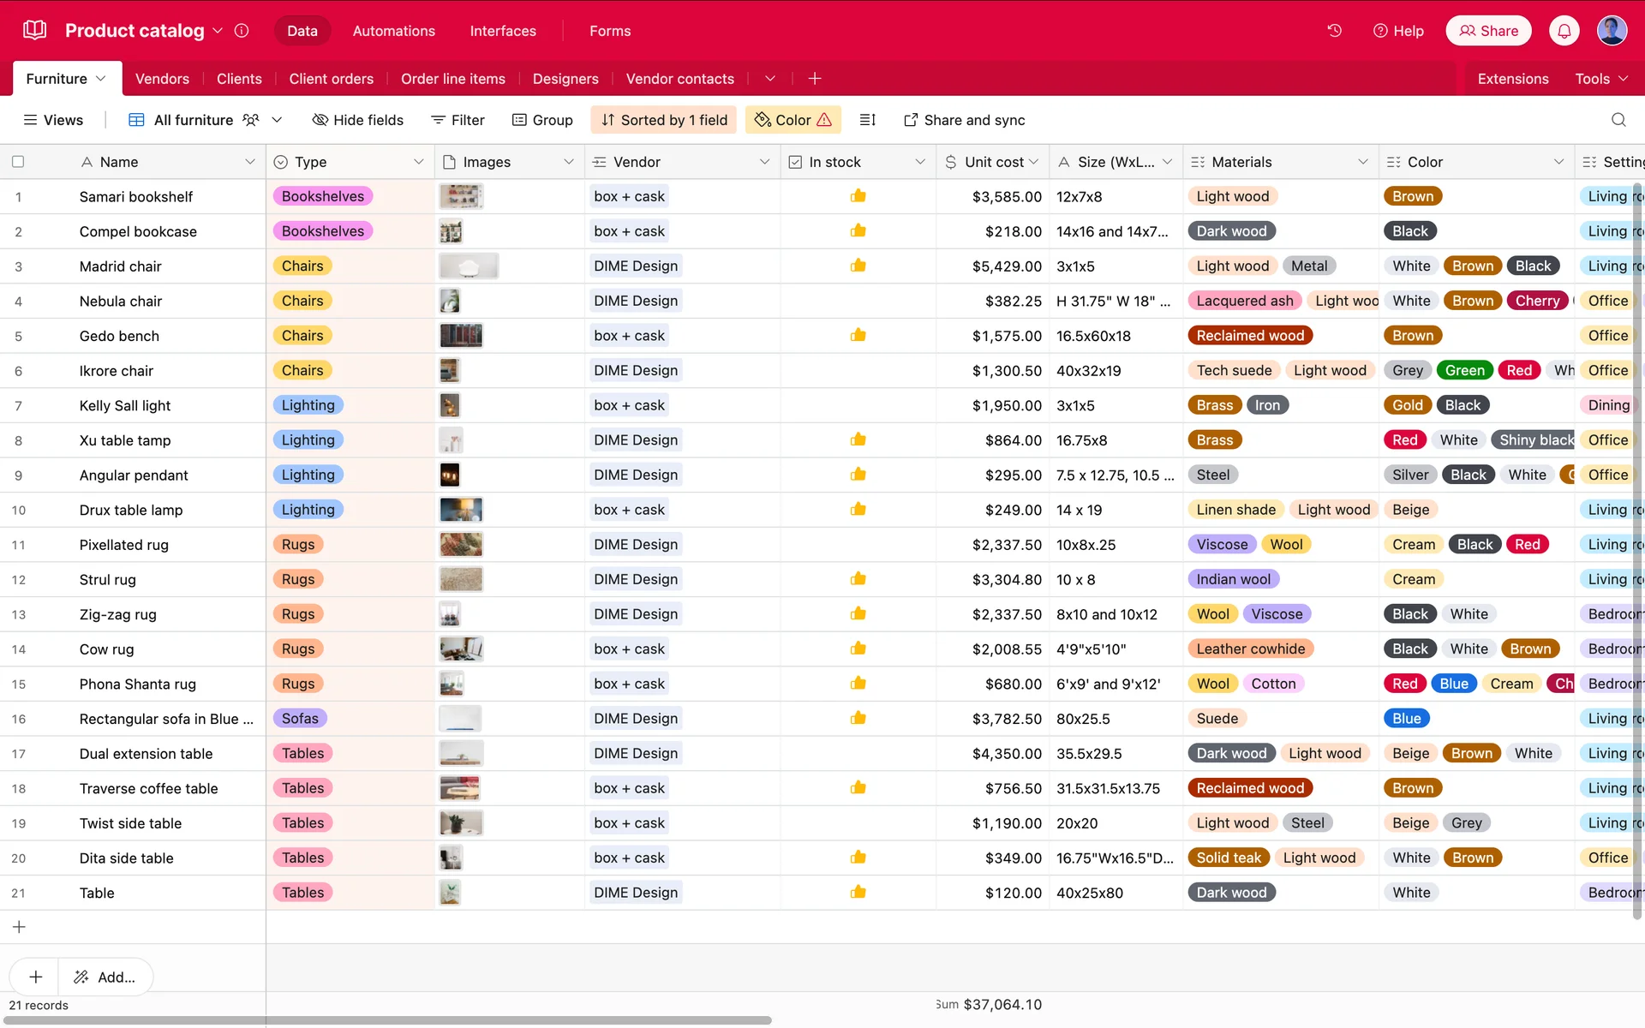Image resolution: width=1645 pixels, height=1028 pixels.
Task: Click the base info icon
Action: pos(242,31)
